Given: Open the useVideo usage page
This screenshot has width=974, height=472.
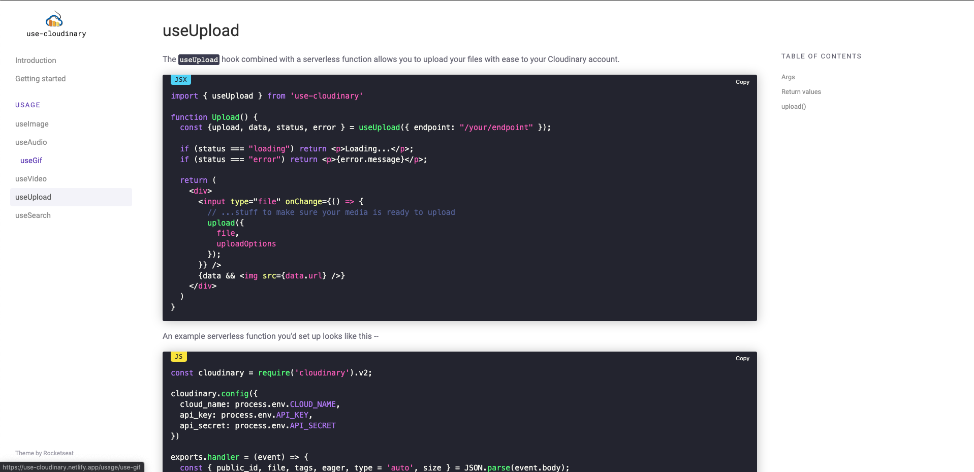Looking at the screenshot, I should [31, 179].
